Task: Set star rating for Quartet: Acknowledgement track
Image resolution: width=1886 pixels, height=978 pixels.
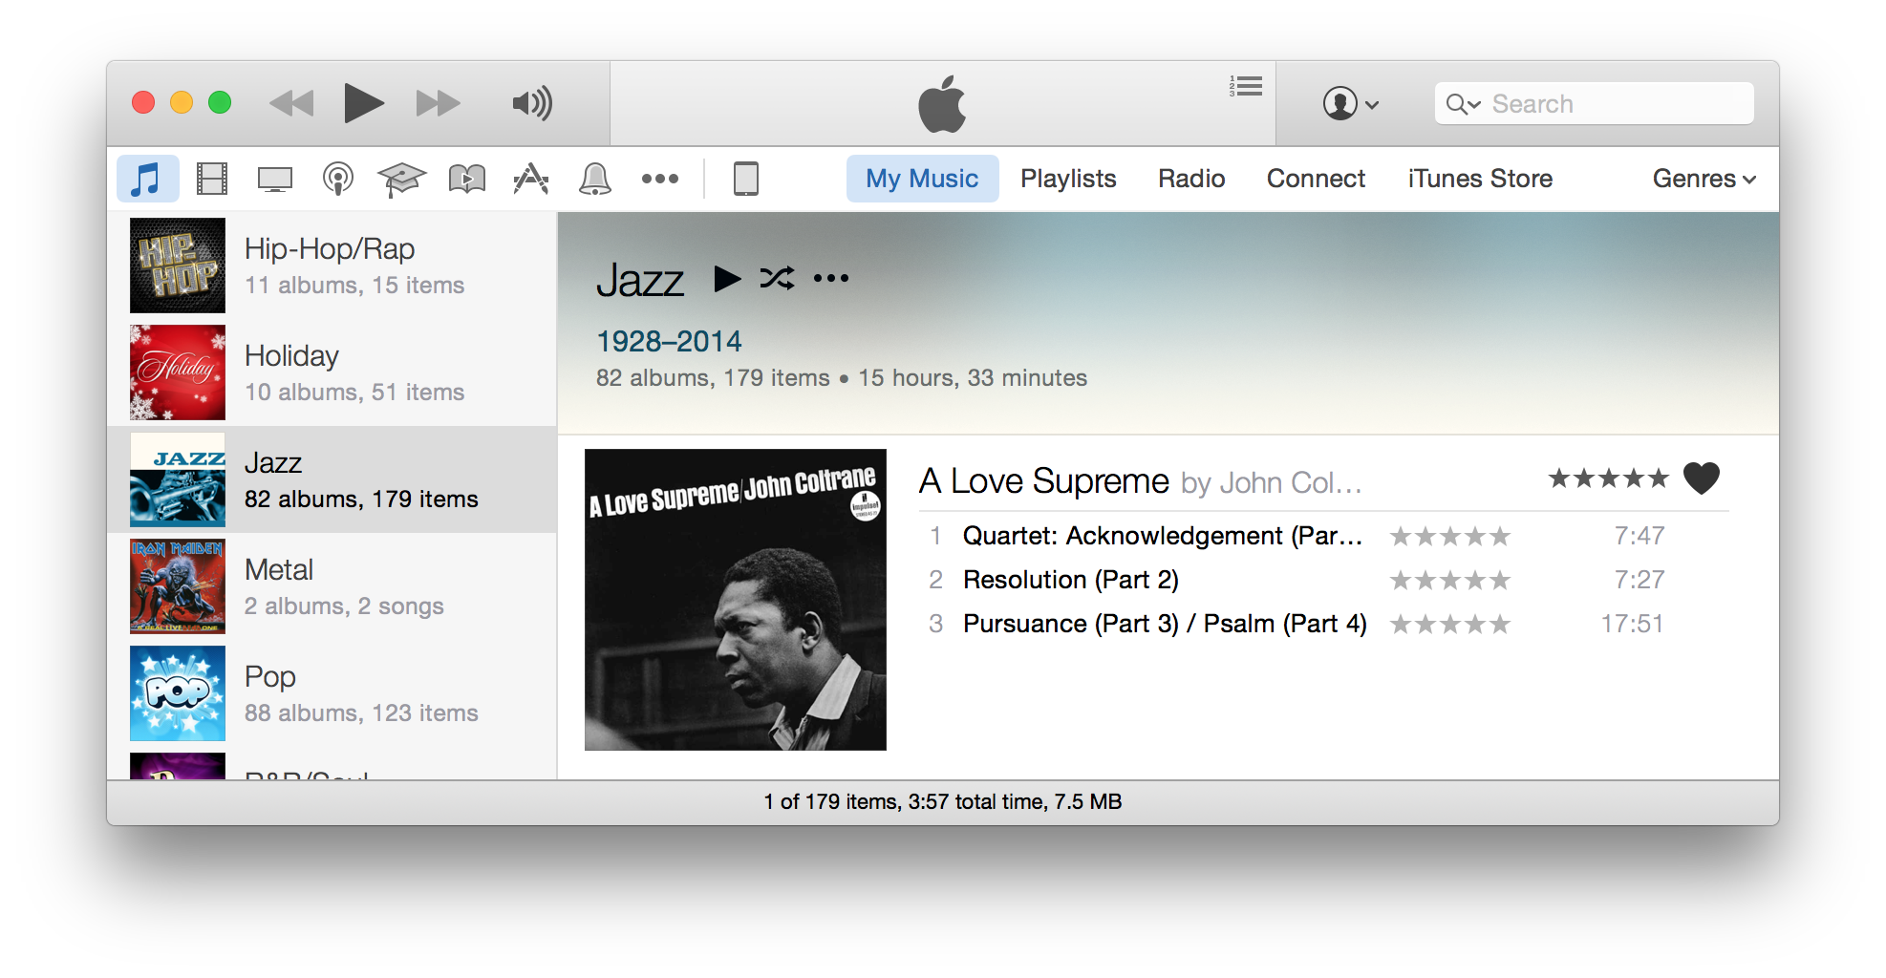Action: click(x=1450, y=537)
